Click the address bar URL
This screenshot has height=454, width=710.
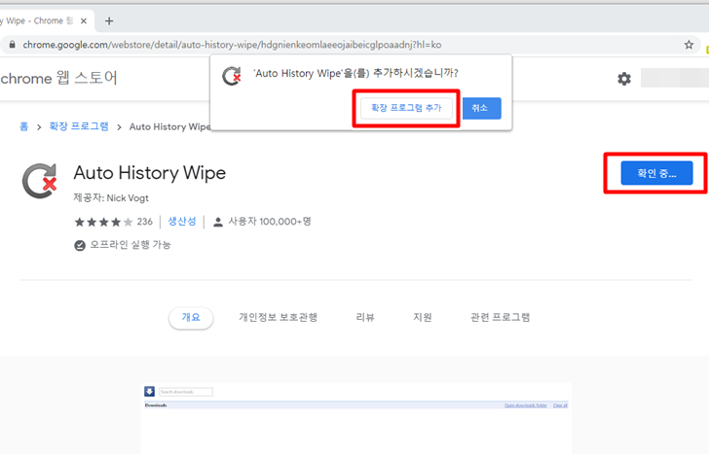232,45
